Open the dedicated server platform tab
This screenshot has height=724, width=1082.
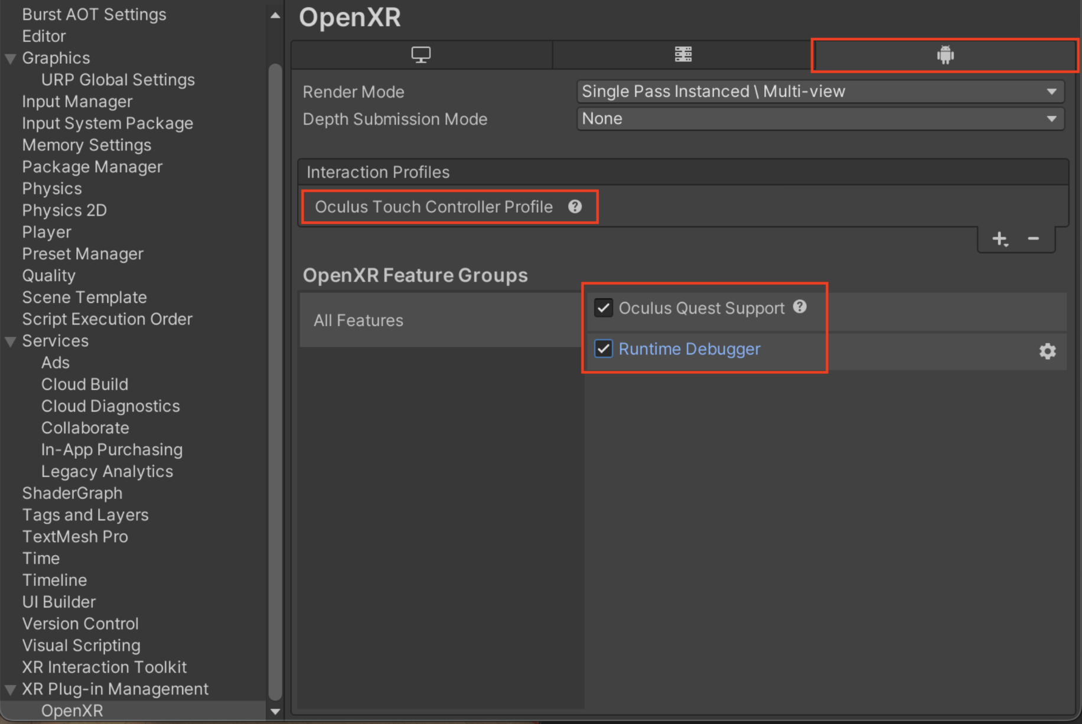[x=683, y=55]
